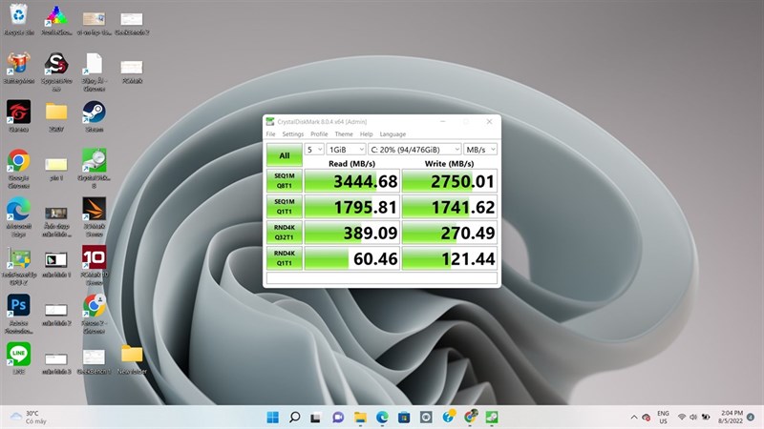The height and width of the screenshot is (429, 764).
Task: Click the 270.49 write value
Action: pos(449,233)
